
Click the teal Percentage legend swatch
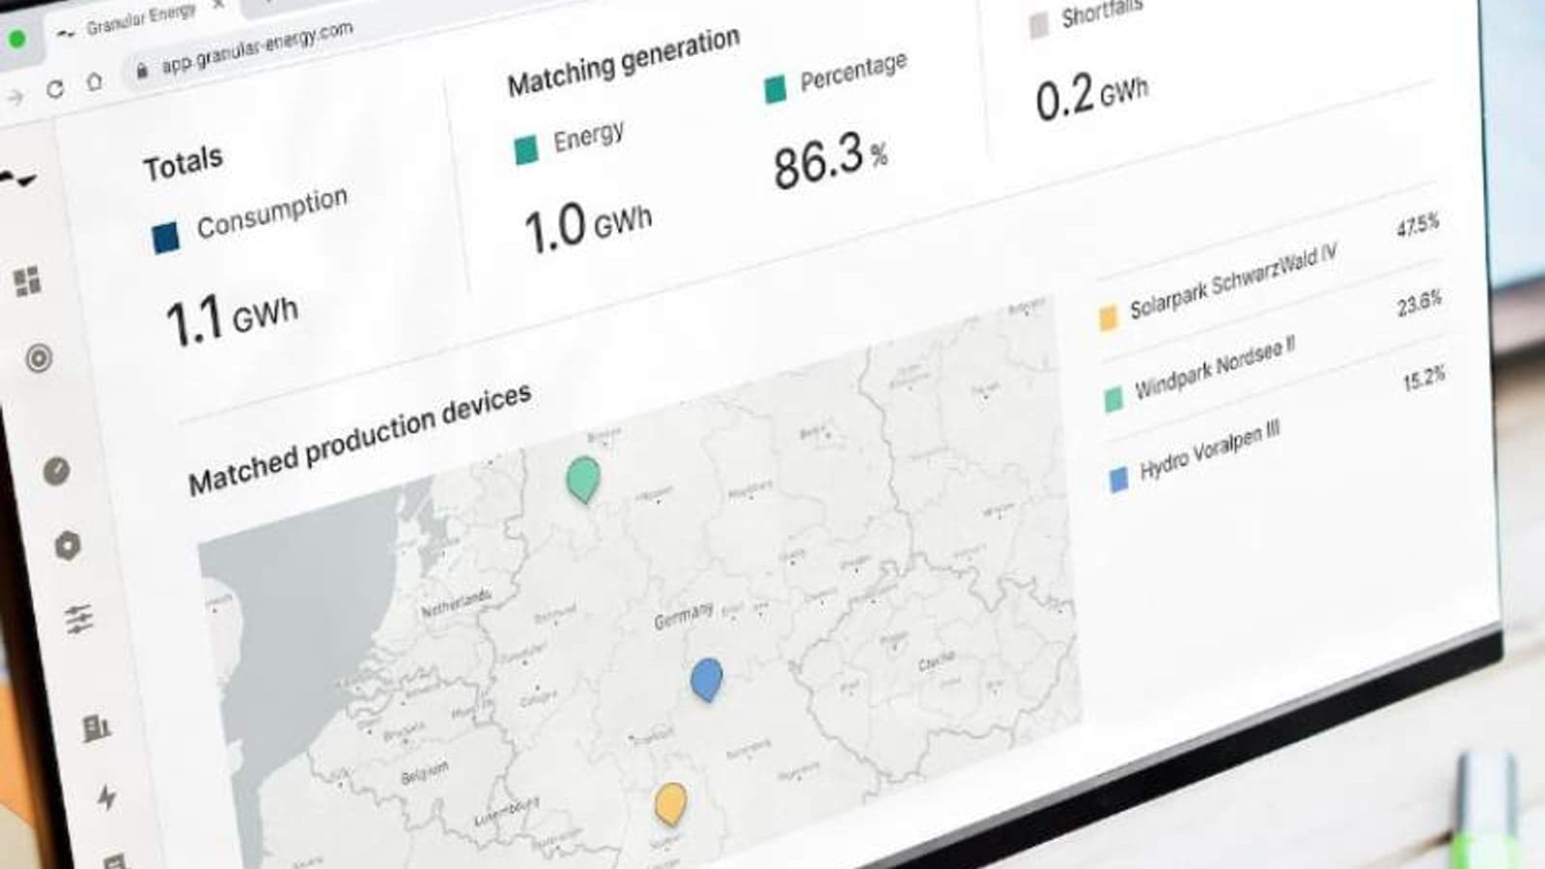coord(774,90)
